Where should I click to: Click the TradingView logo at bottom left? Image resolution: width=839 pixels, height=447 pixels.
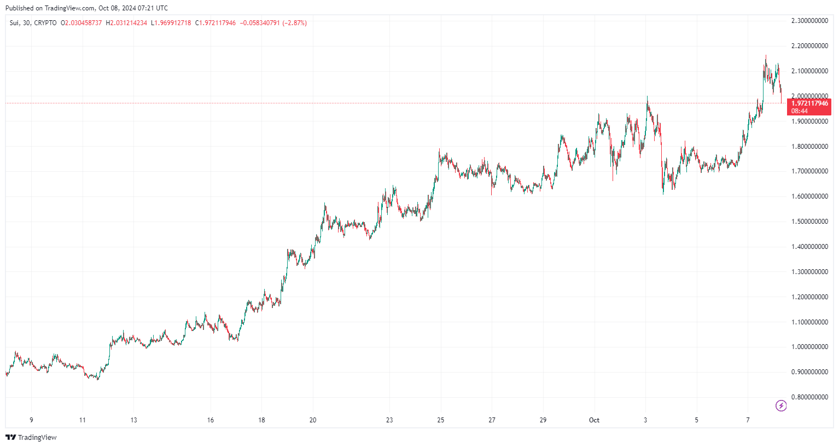31,437
